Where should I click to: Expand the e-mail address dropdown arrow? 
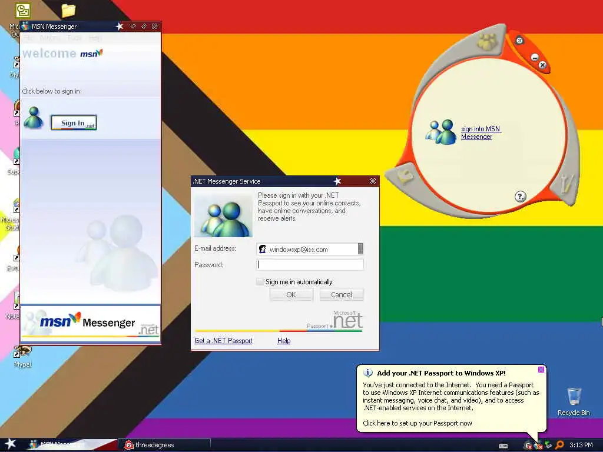coord(360,249)
